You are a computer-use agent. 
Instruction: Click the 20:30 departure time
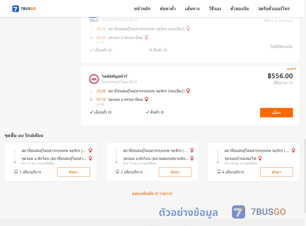point(101,91)
